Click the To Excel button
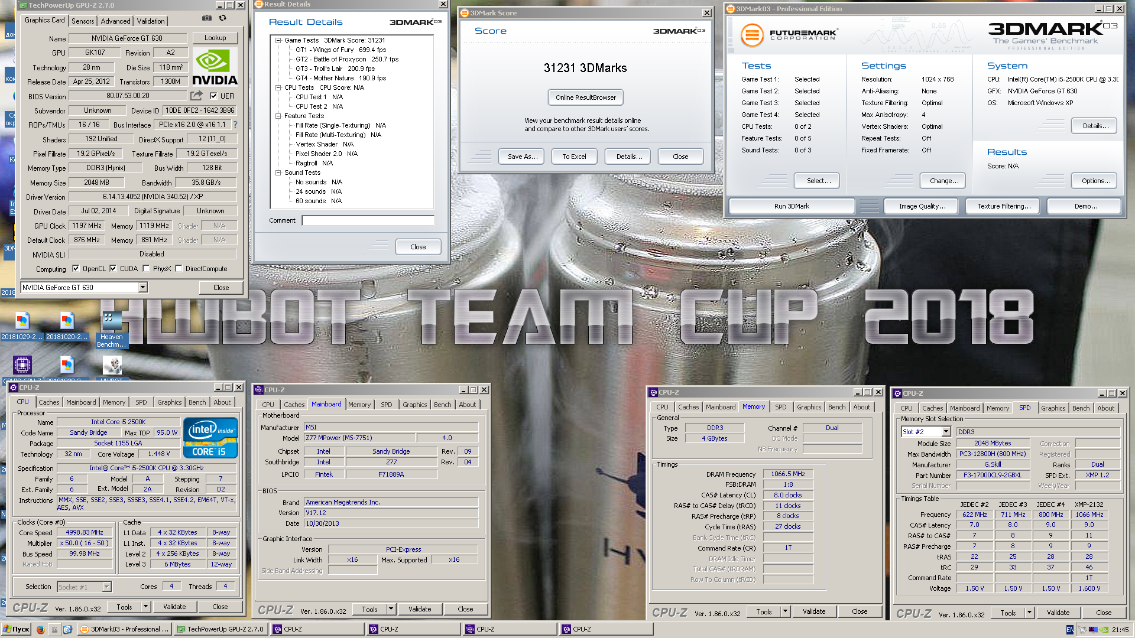Viewport: 1135px width, 638px height. click(574, 157)
